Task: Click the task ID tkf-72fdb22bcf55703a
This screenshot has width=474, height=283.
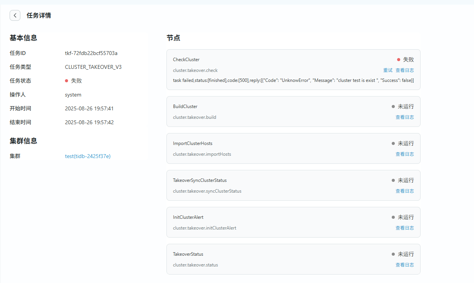Action: (91, 53)
